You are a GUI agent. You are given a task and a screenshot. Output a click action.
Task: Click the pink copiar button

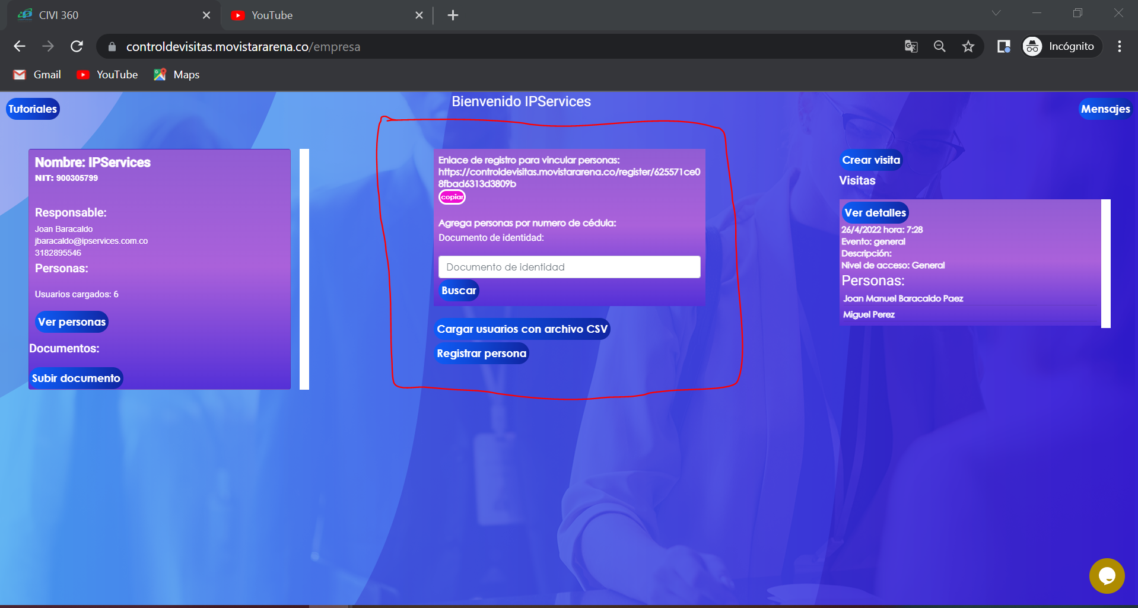452,197
